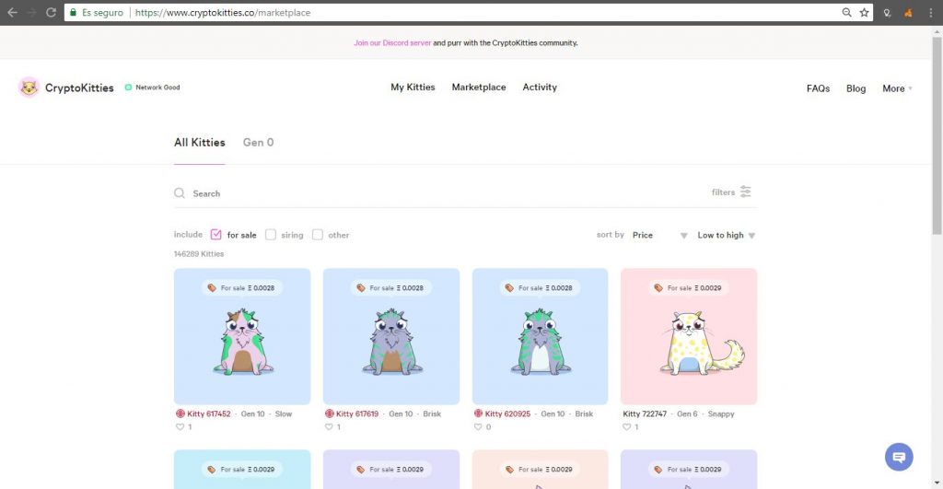Open the Kitty 620925 card image
Image resolution: width=943 pixels, height=489 pixels.
tap(540, 336)
